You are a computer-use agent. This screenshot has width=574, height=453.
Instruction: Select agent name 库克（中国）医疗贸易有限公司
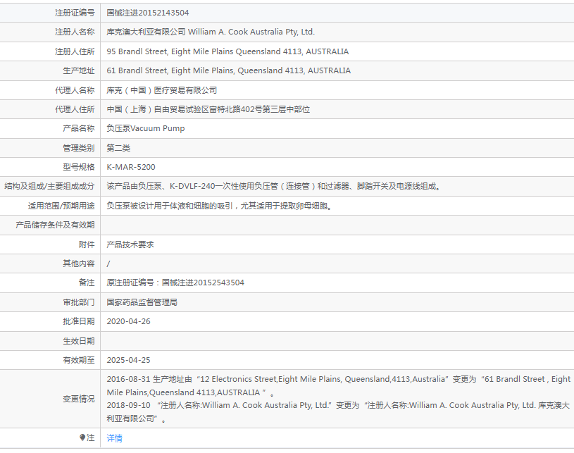coord(161,90)
